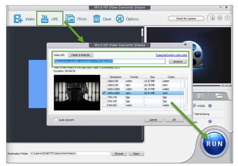Click the email envelope icon
238x166 pixels.
click(220, 18)
